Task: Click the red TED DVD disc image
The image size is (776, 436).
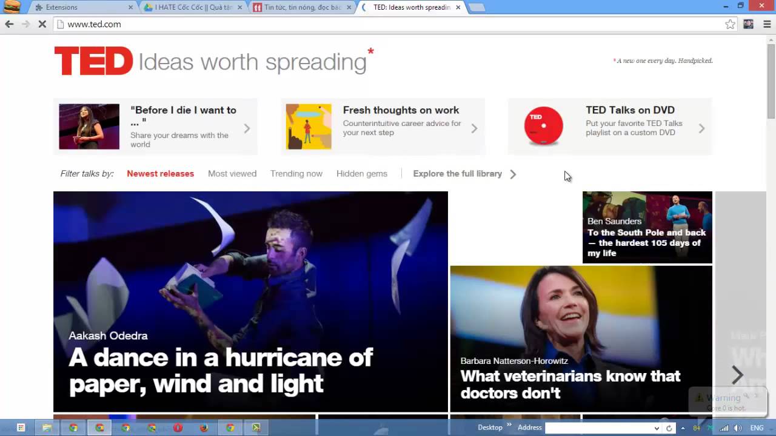Action: [x=543, y=126]
